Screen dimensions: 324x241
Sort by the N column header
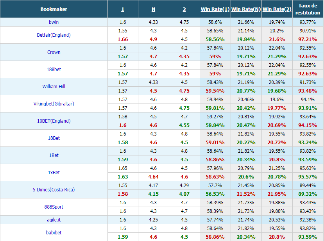point(153,9)
